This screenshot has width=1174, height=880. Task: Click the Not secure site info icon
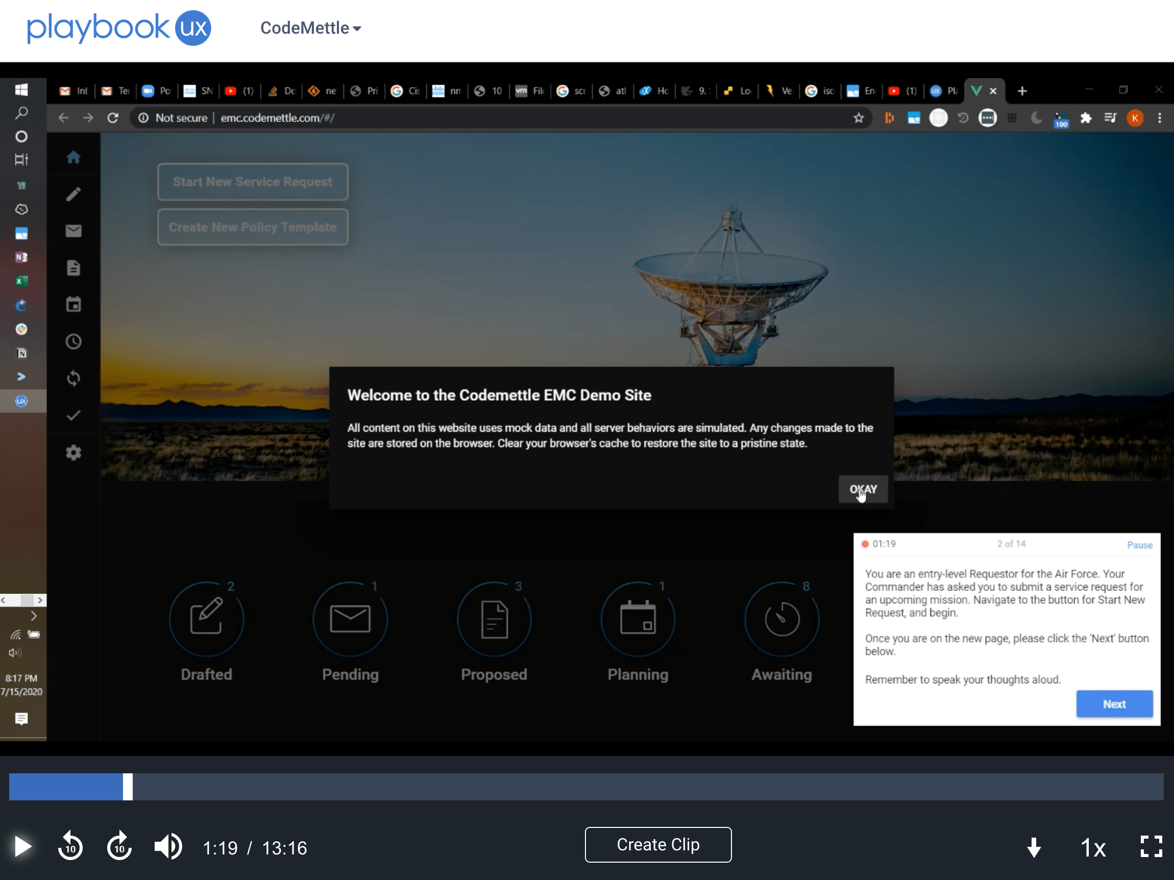tap(143, 118)
